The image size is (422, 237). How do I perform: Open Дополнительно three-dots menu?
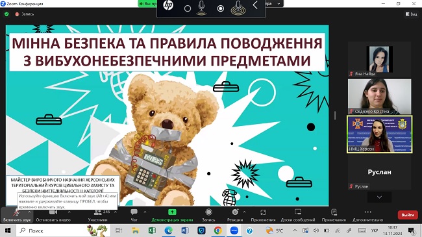367,212
